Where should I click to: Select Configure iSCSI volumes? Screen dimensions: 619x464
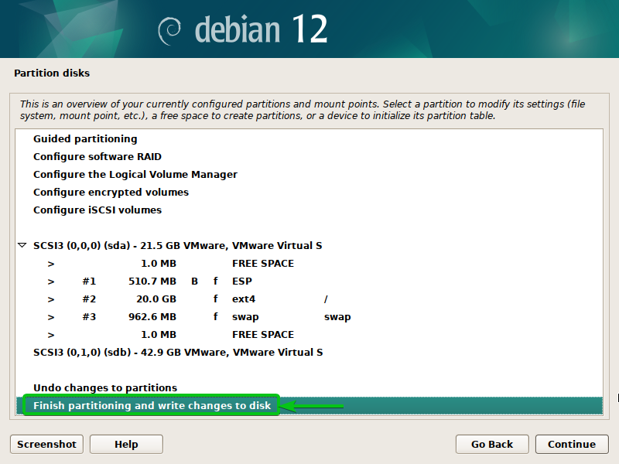coord(97,210)
